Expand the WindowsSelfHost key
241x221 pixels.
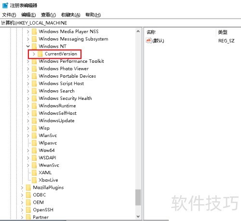28,113
